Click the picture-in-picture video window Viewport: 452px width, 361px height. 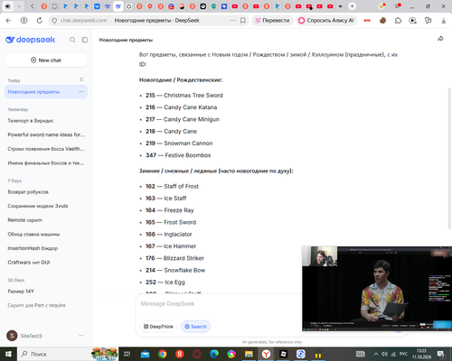coord(377,289)
